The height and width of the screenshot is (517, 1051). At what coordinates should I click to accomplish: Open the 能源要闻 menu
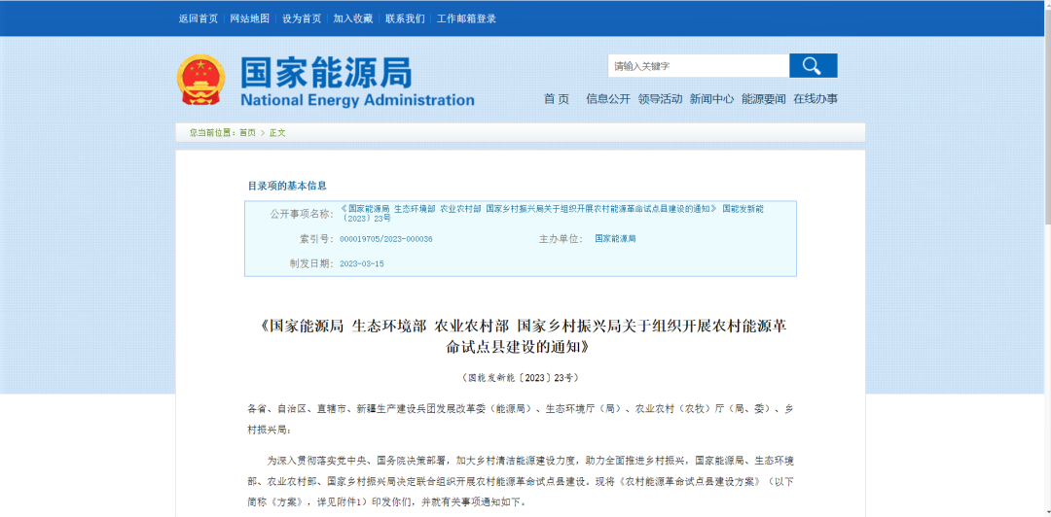point(764,99)
